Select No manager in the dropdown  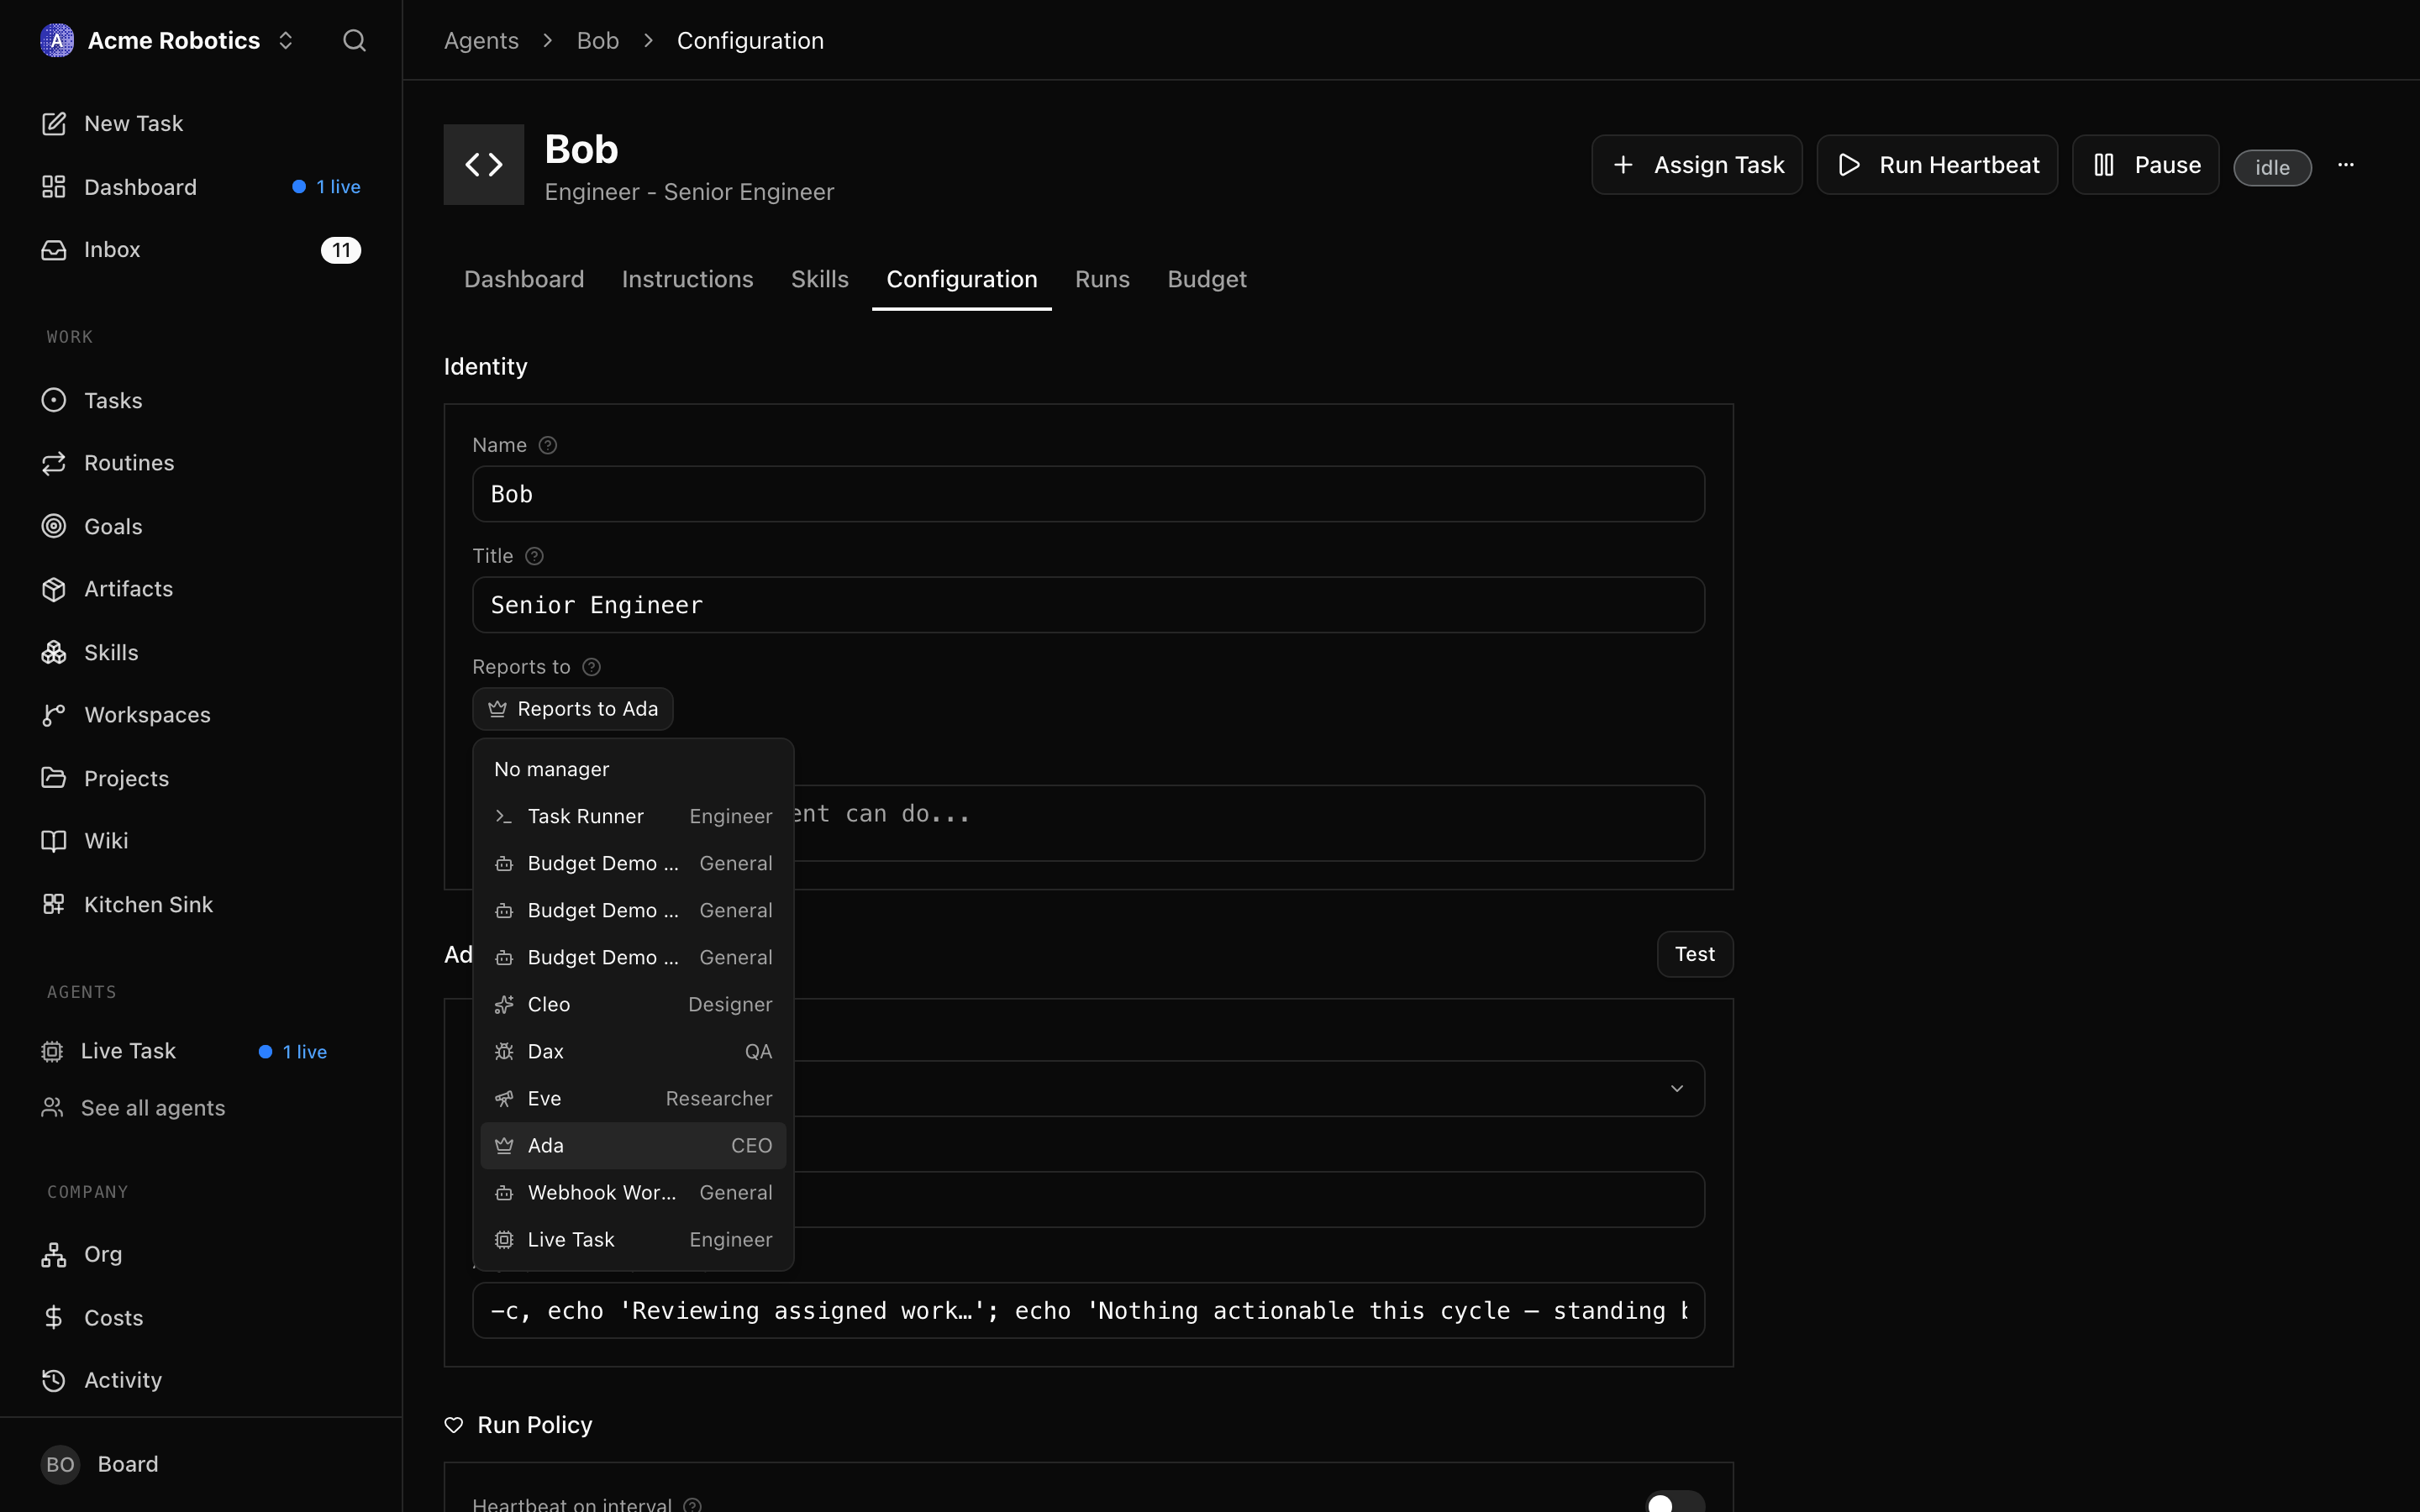coord(633,769)
